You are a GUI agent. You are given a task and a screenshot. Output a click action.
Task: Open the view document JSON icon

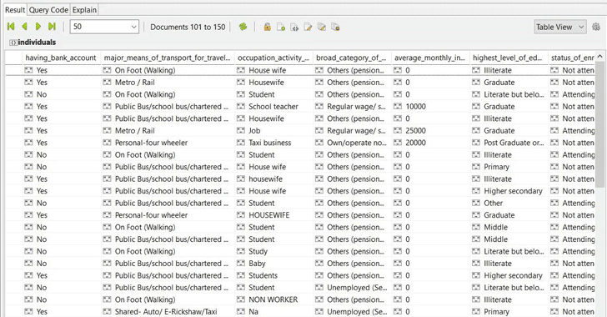294,27
